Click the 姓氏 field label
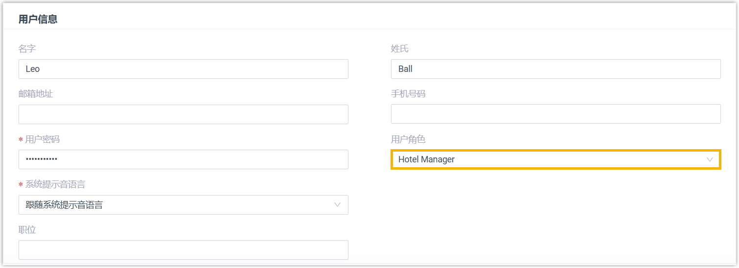 (x=400, y=49)
